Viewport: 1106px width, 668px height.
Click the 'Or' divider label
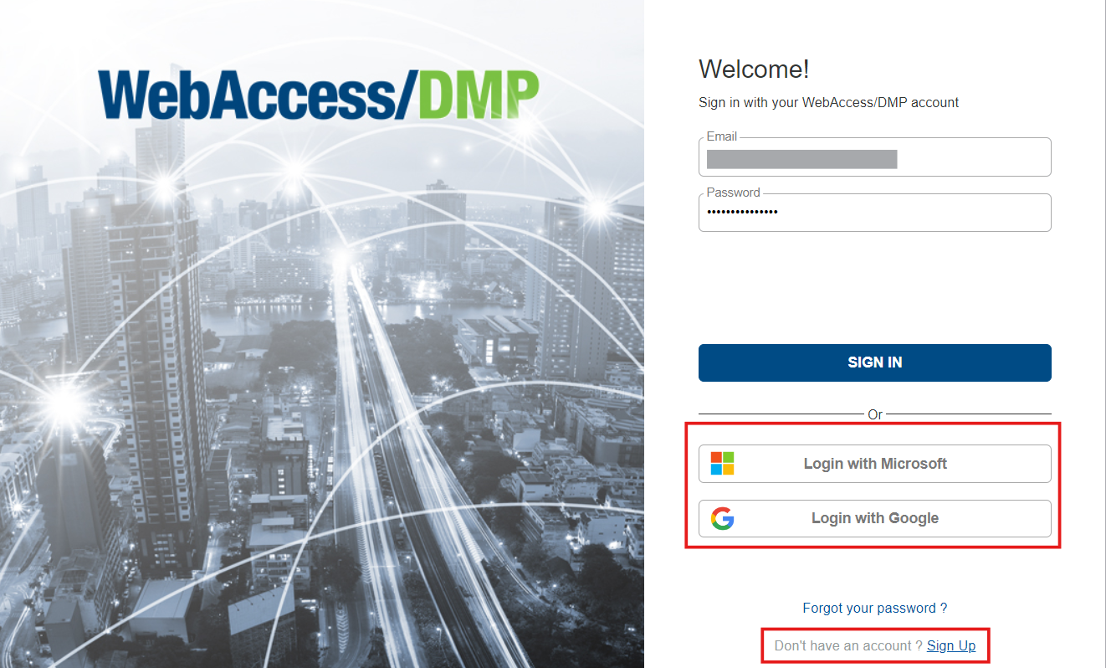tap(875, 414)
